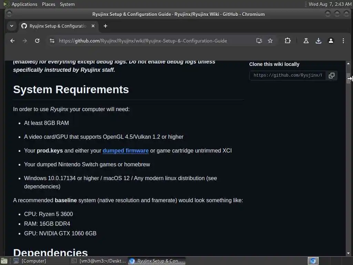Click the install app icon in address bar

tap(259, 41)
